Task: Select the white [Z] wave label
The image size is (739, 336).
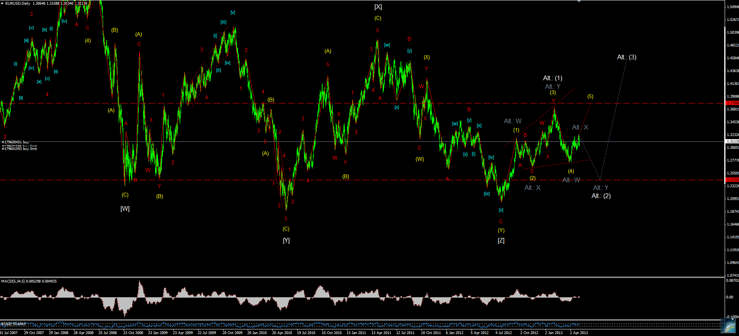Action: tap(501, 241)
